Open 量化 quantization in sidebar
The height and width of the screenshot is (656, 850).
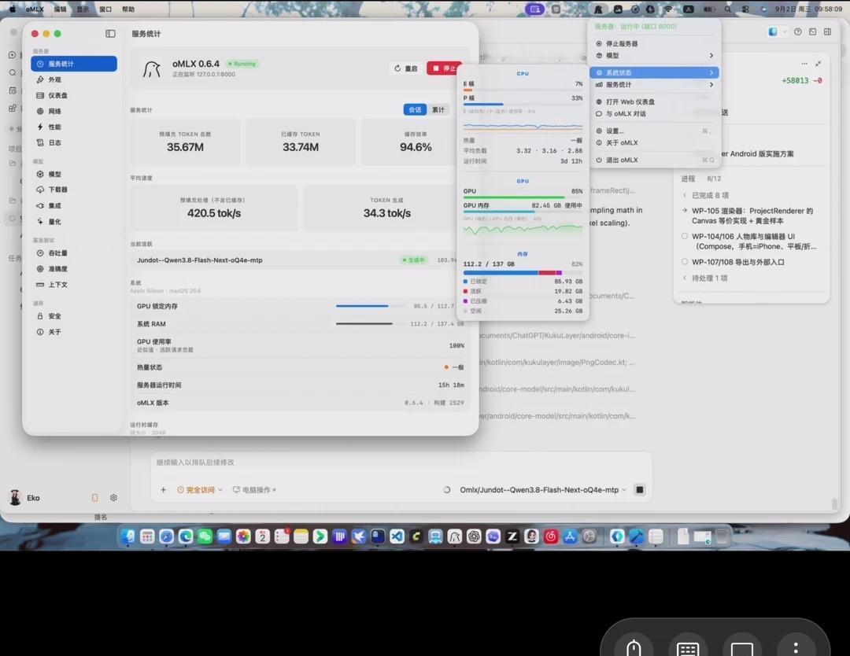pyautogui.click(x=73, y=222)
